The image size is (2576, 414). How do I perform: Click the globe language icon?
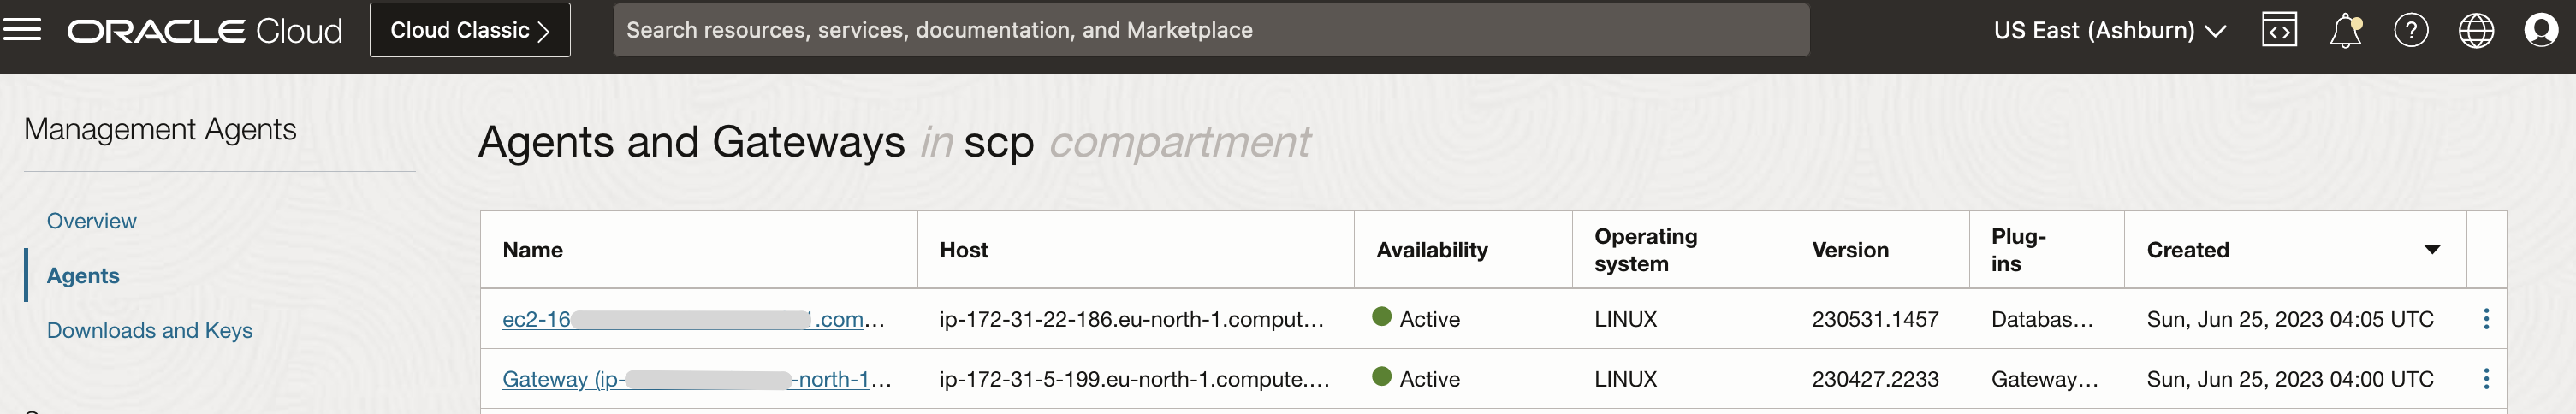click(x=2476, y=30)
